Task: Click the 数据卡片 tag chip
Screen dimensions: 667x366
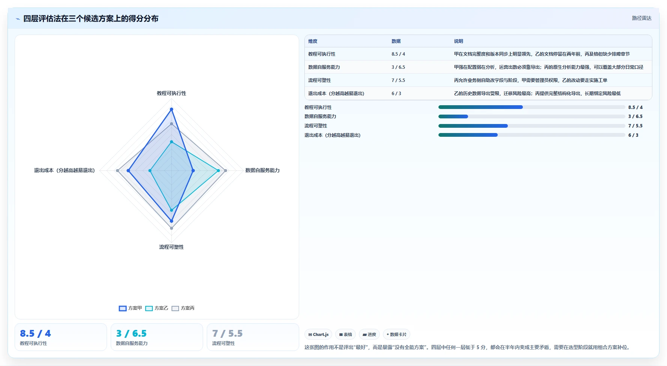Action: [396, 334]
